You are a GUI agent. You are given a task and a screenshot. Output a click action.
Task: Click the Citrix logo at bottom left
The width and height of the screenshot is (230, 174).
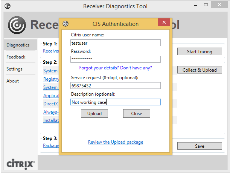coord(21,164)
